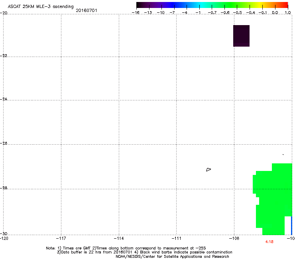
Task: Click the color bar label -0.1
Action: 263,13
